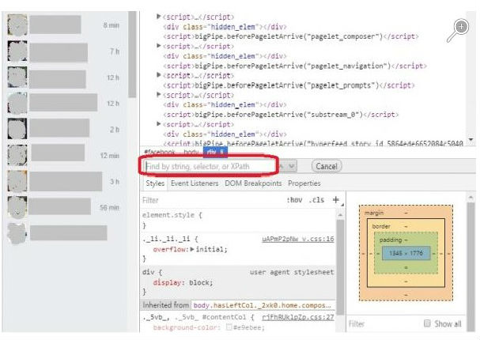Open the DOM Breakpoints tab
This screenshot has width=480, height=340.
253,183
